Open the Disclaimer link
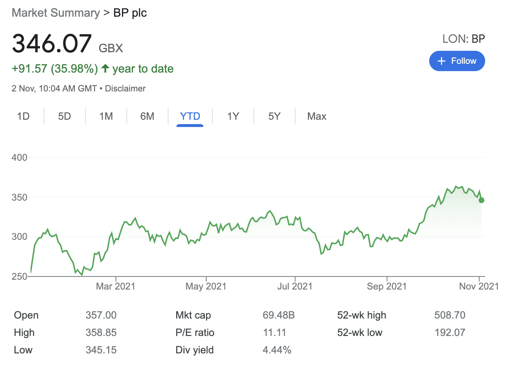Screen dimensions: 512x365 (x=125, y=89)
